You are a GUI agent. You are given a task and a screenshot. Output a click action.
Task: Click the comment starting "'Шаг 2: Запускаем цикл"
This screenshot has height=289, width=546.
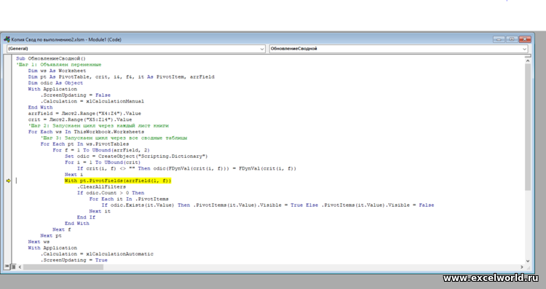click(98, 126)
